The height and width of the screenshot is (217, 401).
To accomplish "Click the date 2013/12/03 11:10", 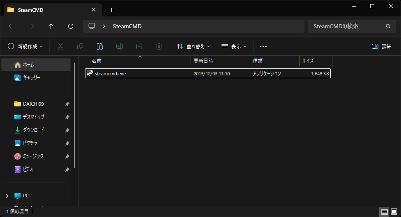I will pyautogui.click(x=212, y=74).
